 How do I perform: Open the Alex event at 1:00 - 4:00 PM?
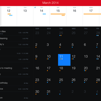click(15, 33)
